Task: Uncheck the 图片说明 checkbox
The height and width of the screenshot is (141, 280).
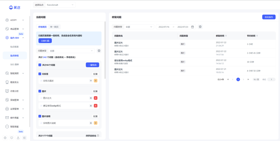Action: coord(40,116)
